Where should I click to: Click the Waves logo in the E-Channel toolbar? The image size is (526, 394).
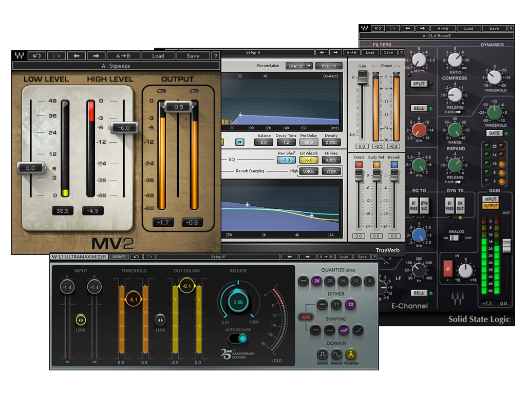[x=365, y=28]
